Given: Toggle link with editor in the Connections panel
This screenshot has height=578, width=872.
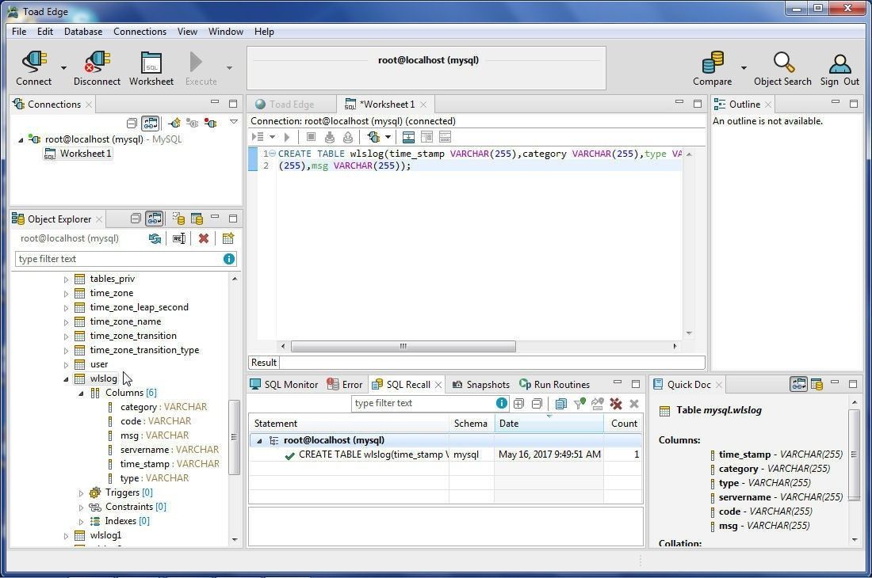Looking at the screenshot, I should pyautogui.click(x=150, y=123).
